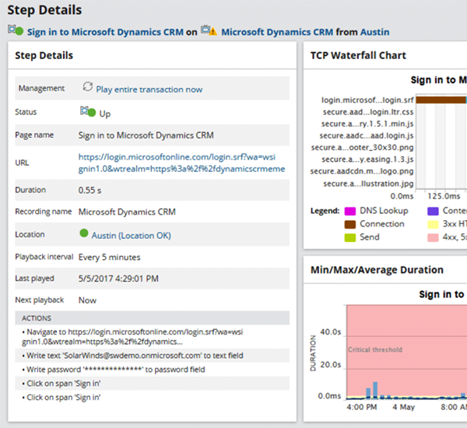Click the tallest blue bar in the duration chart

pos(375,390)
